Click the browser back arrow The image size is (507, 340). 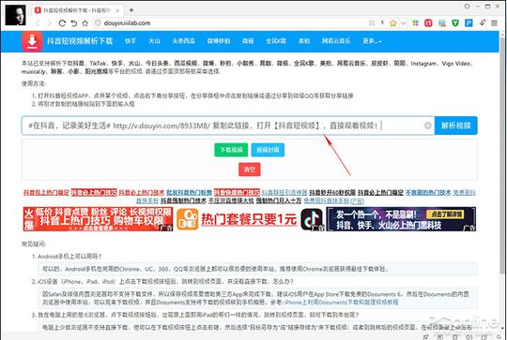coord(38,23)
